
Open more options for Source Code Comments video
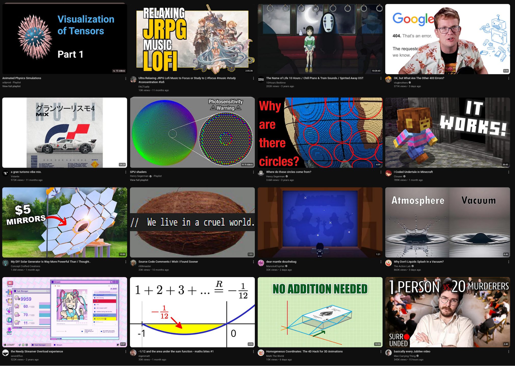pyautogui.click(x=253, y=262)
